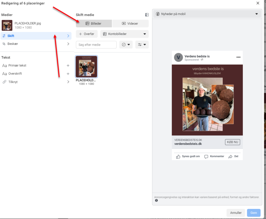This screenshot has width=266, height=219.
Task: Select the PLACEHOLD... image thumbnail in library
Action: click(x=87, y=67)
